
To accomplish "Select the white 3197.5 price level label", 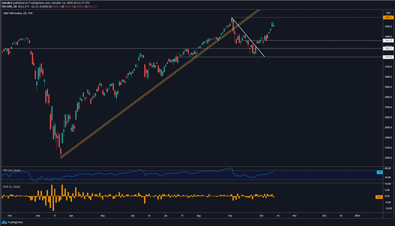I will pyautogui.click(x=388, y=57).
